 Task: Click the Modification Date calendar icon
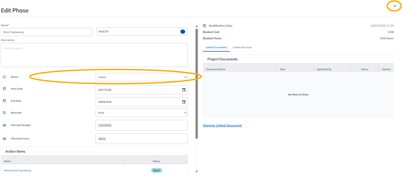pos(204,26)
